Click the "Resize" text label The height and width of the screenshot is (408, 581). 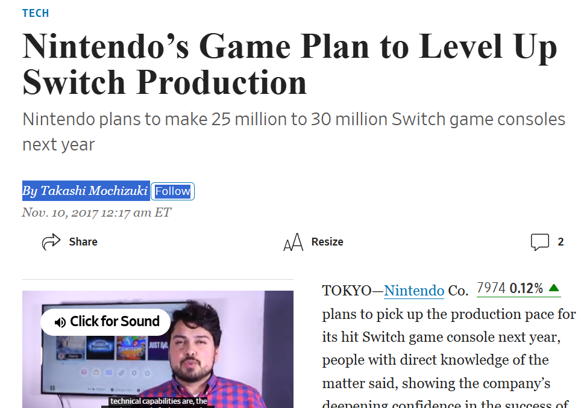point(327,242)
